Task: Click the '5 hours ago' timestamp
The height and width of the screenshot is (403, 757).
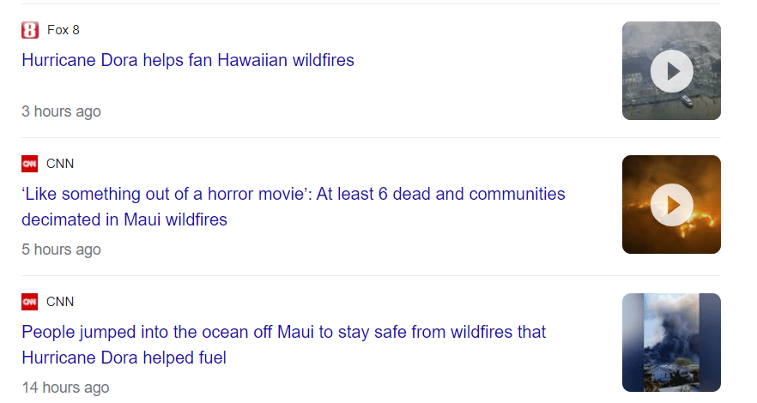Action: 61,250
